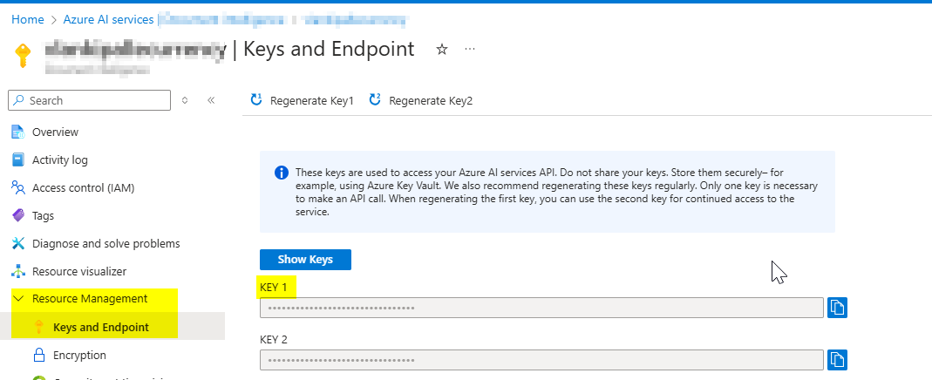Click the Activity log book icon
This screenshot has width=932, height=380.
pos(18,159)
